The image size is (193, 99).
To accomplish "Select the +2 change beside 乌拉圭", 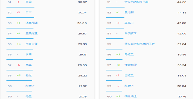I will 118,54.
